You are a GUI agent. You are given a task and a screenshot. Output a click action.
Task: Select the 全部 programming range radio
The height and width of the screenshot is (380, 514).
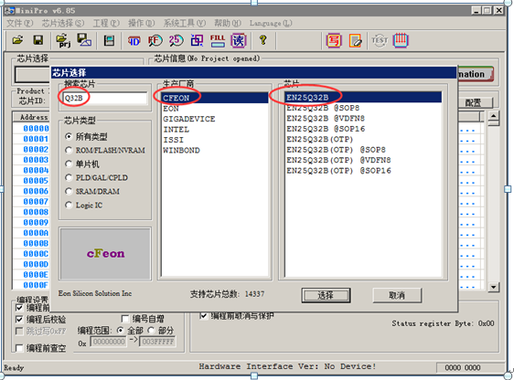(121, 331)
